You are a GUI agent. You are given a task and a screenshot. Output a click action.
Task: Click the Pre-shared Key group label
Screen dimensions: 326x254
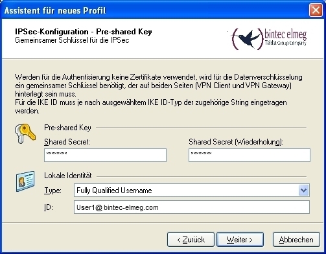pyautogui.click(x=67, y=128)
